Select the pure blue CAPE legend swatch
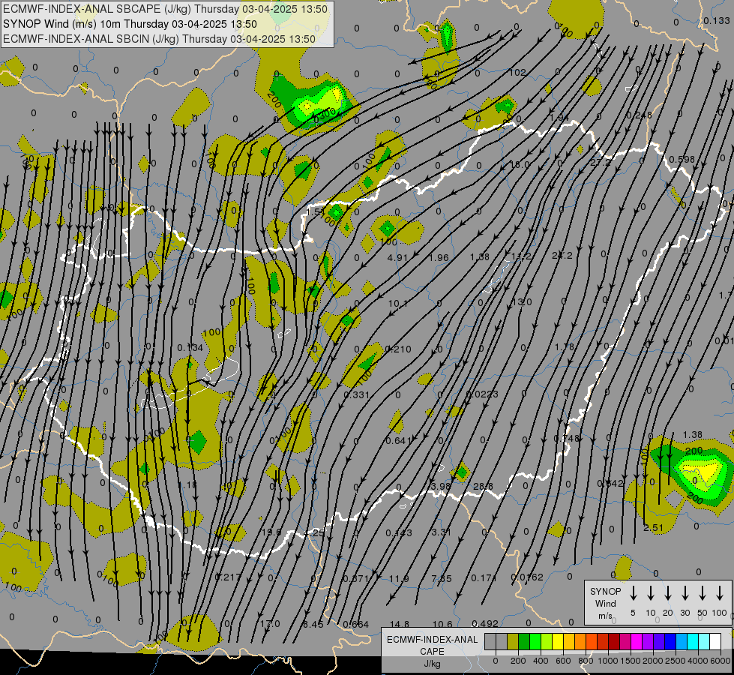The height and width of the screenshot is (675, 734). (670, 641)
